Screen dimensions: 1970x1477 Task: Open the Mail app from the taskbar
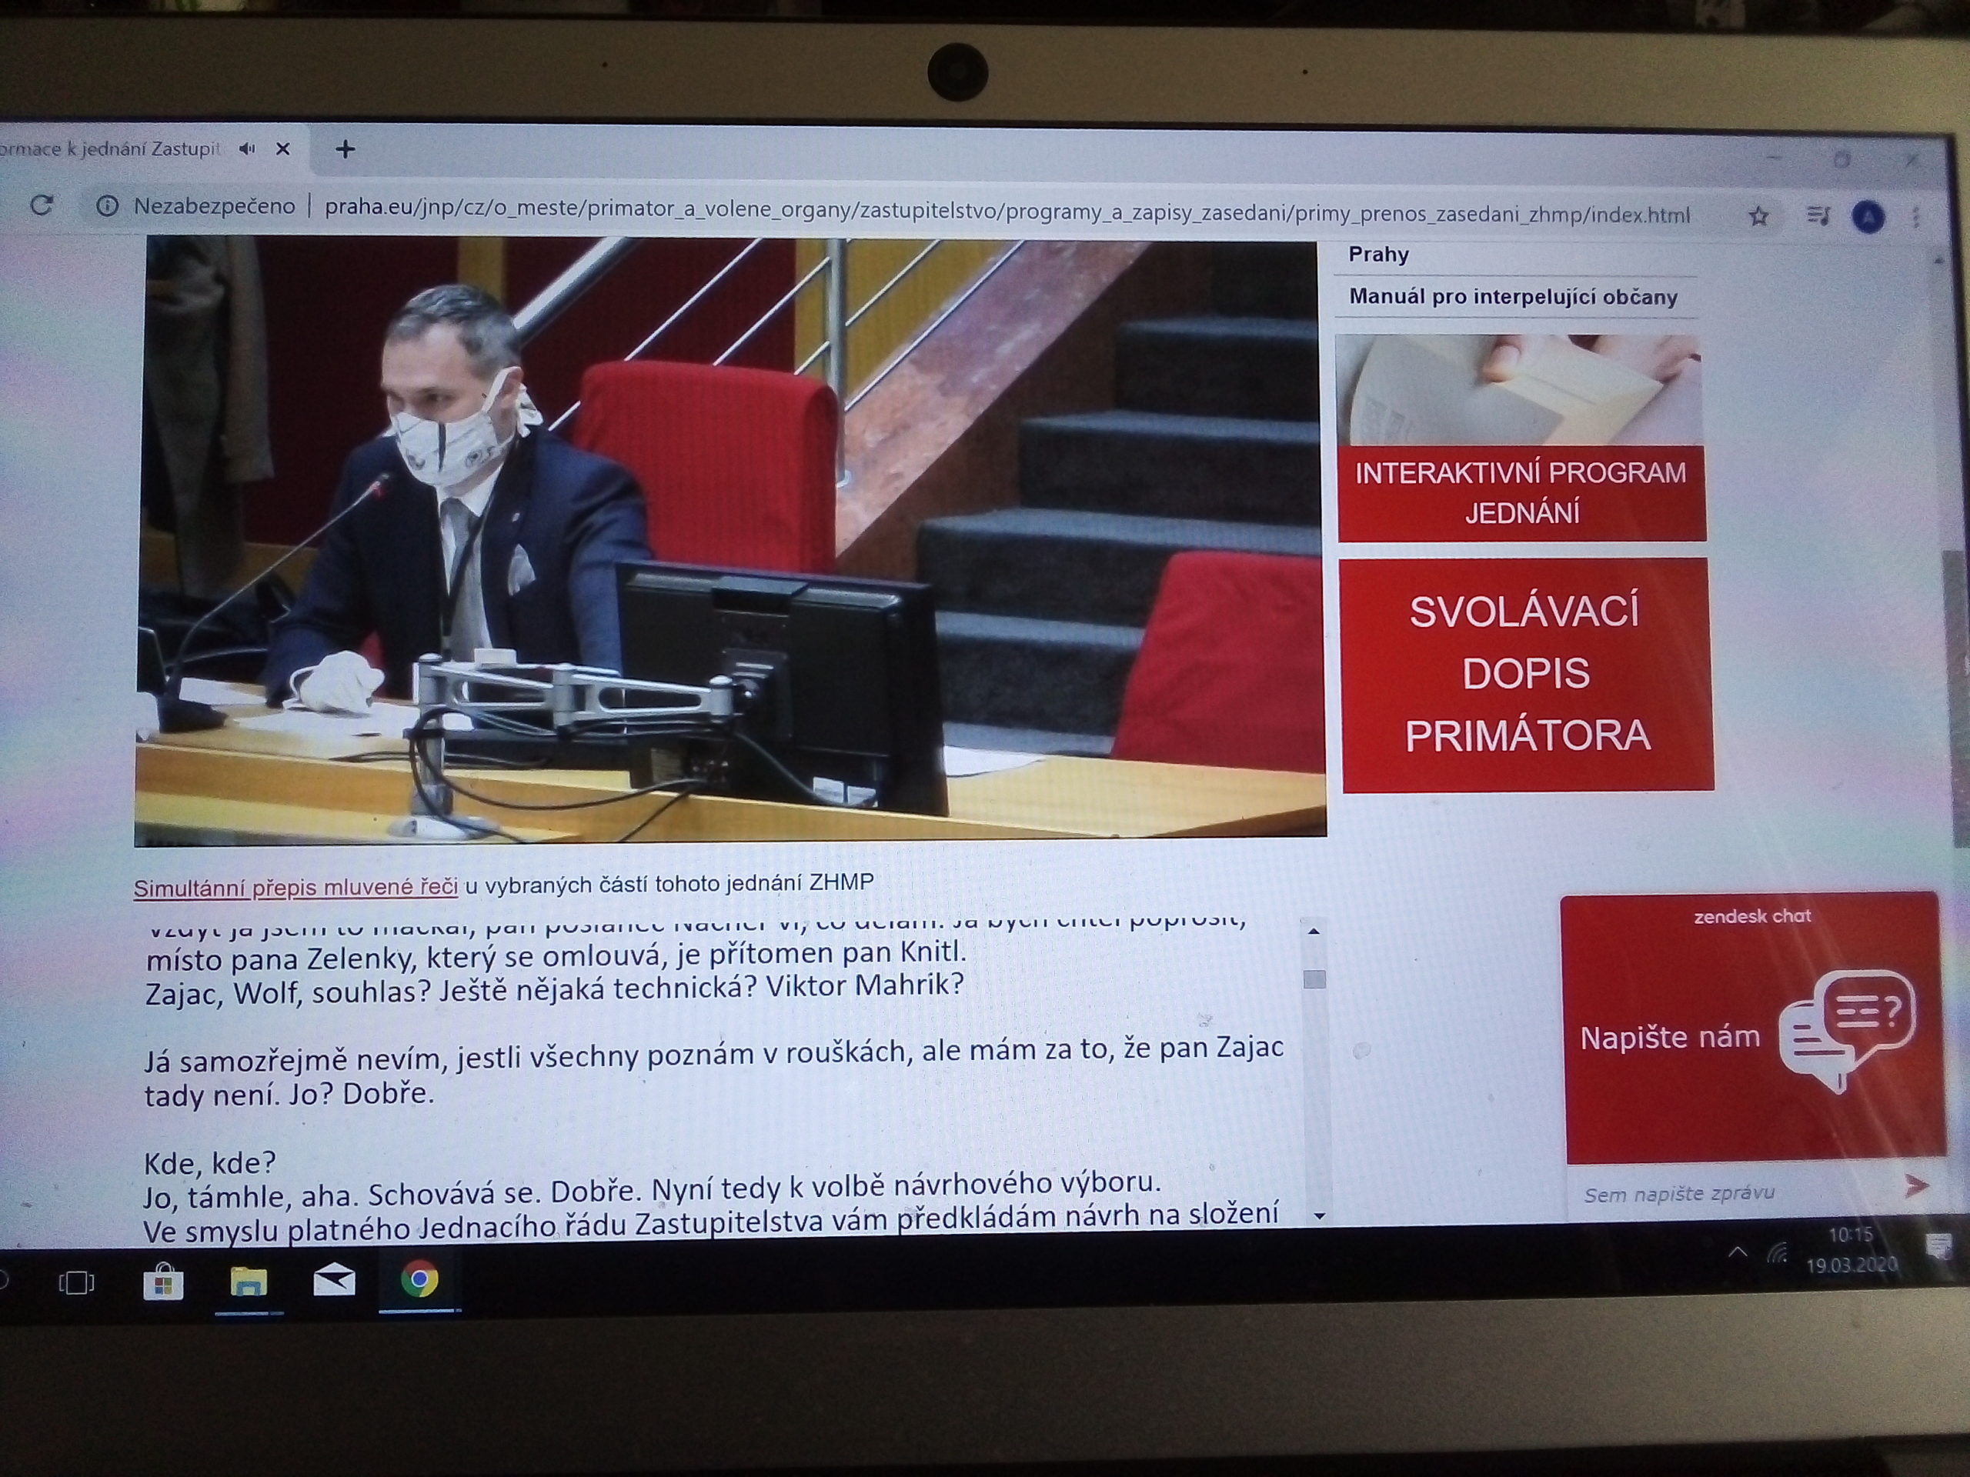coord(335,1281)
